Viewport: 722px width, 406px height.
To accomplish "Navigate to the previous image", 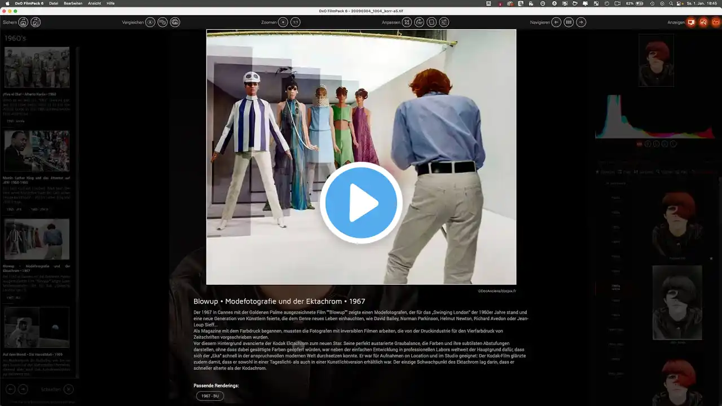I will (x=556, y=23).
